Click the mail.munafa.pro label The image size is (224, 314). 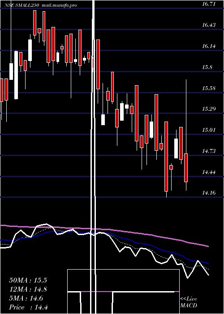[60, 5]
